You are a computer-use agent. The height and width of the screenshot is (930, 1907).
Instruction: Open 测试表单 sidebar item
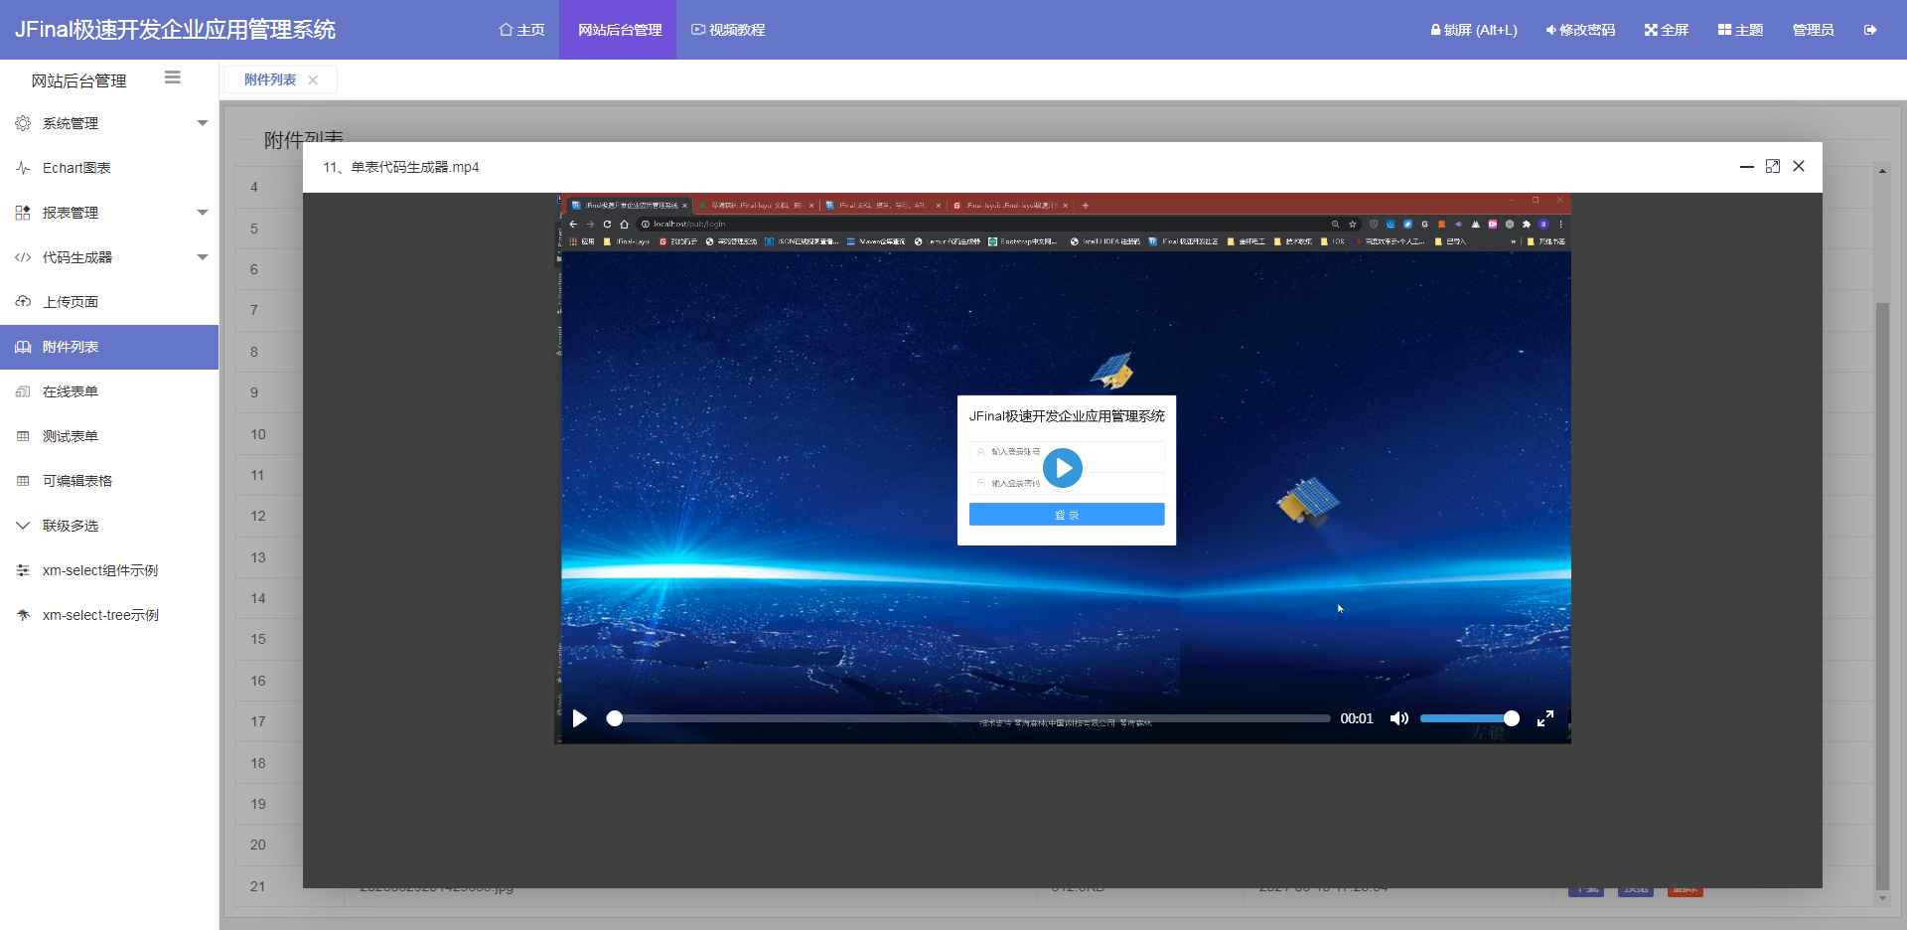[x=109, y=436]
